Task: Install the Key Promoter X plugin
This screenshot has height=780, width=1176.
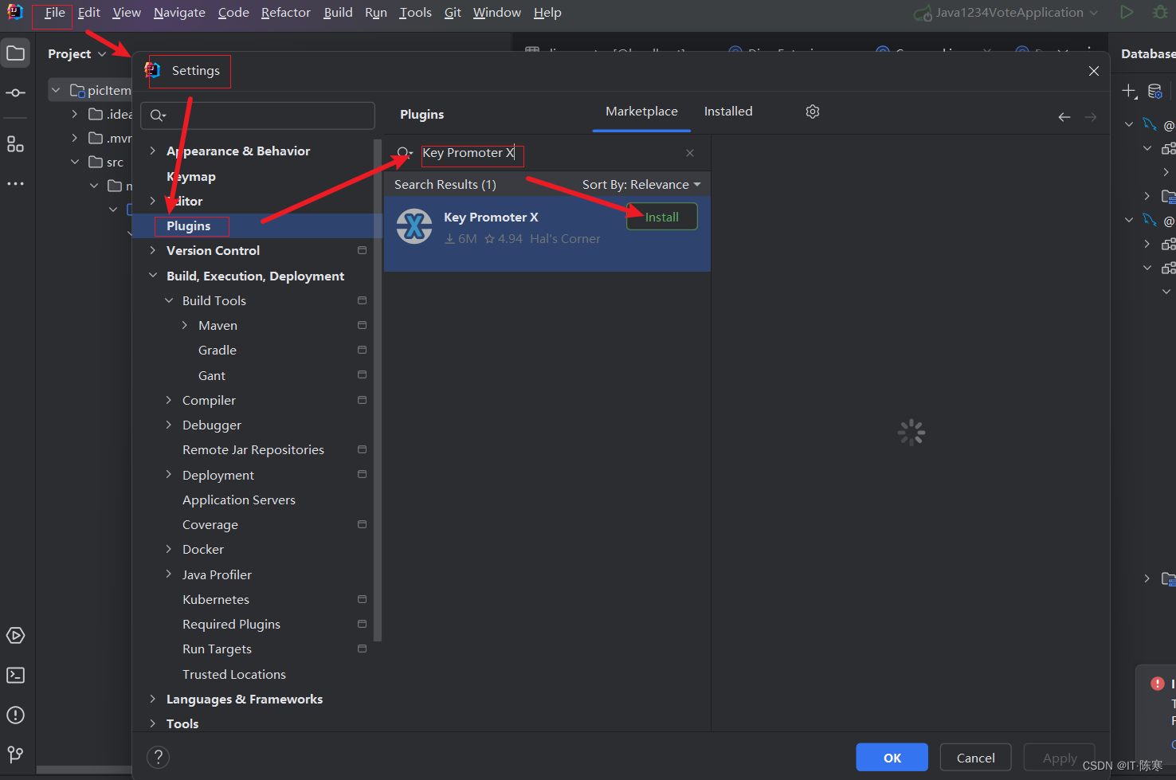Action: [662, 217]
